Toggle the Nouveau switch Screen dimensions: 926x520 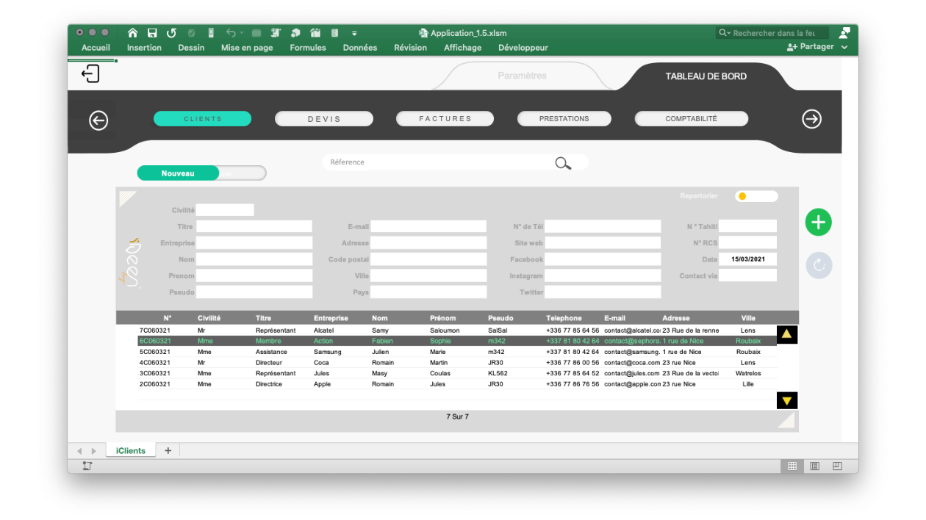pos(201,173)
